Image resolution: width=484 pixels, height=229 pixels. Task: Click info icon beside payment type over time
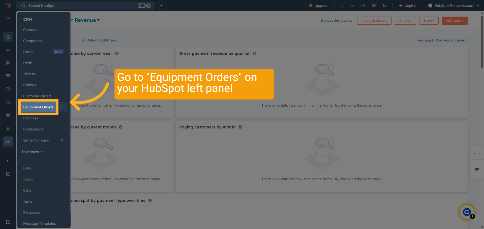click(x=150, y=200)
